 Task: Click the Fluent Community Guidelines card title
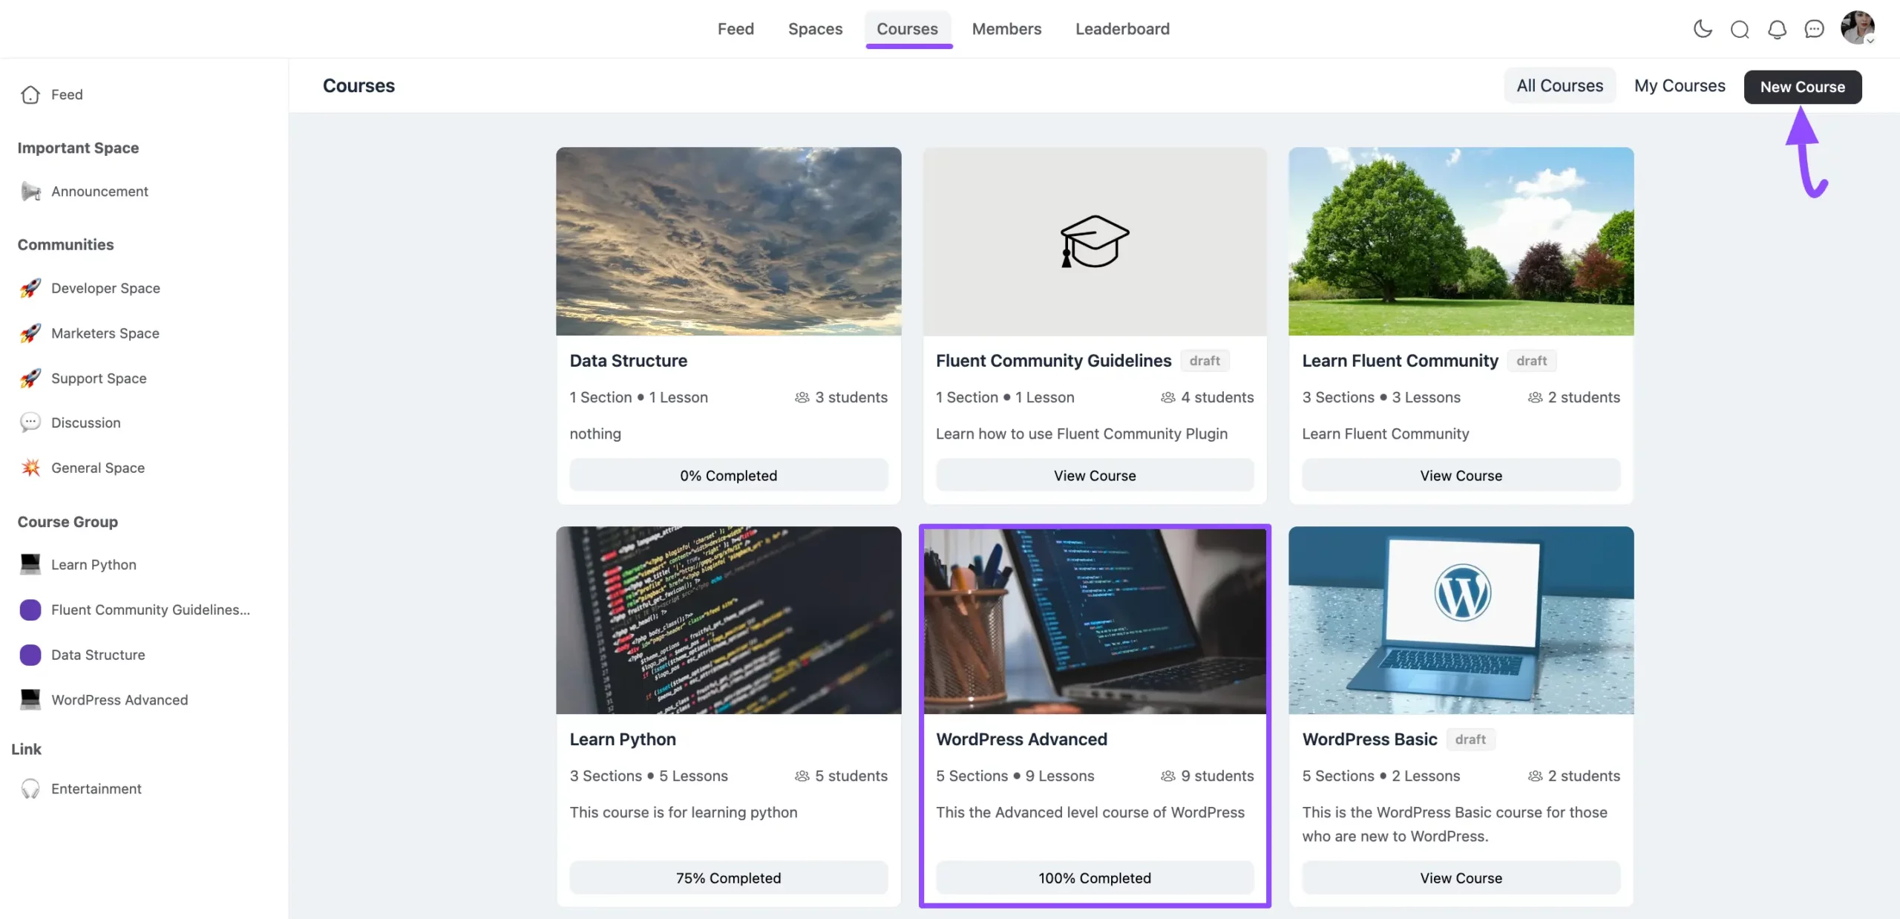[x=1053, y=361]
